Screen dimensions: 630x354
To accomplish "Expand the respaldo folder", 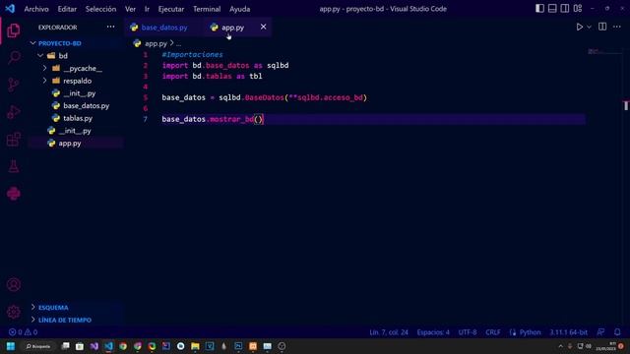I will point(44,81).
